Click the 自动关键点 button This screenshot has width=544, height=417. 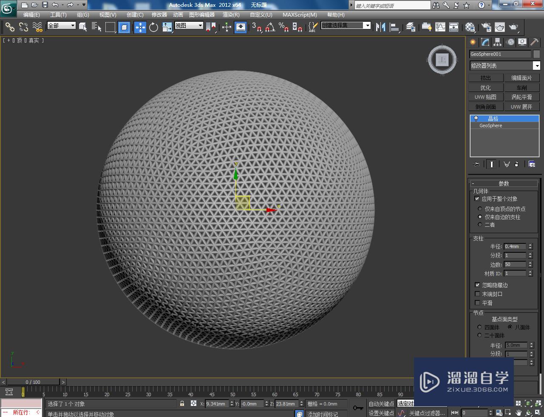pyautogui.click(x=381, y=403)
